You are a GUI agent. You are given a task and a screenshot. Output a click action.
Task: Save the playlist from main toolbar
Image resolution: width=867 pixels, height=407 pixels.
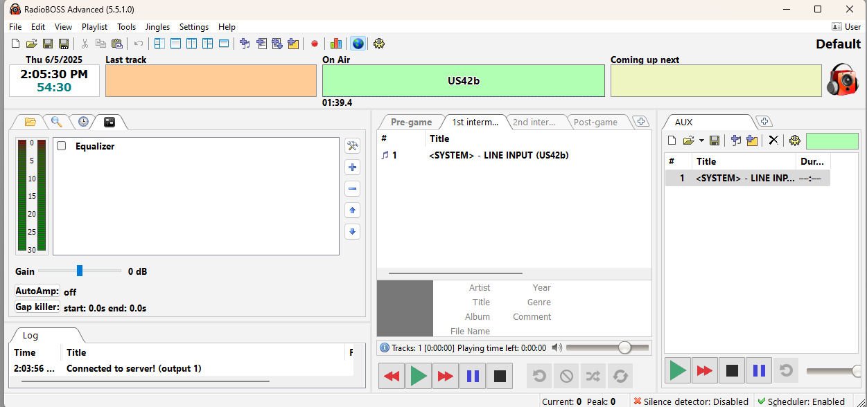(x=48, y=44)
